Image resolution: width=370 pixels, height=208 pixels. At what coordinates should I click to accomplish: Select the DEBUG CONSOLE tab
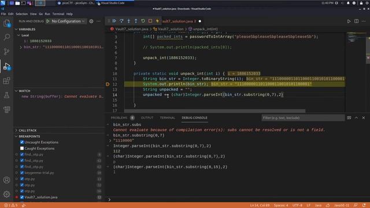[194, 118]
